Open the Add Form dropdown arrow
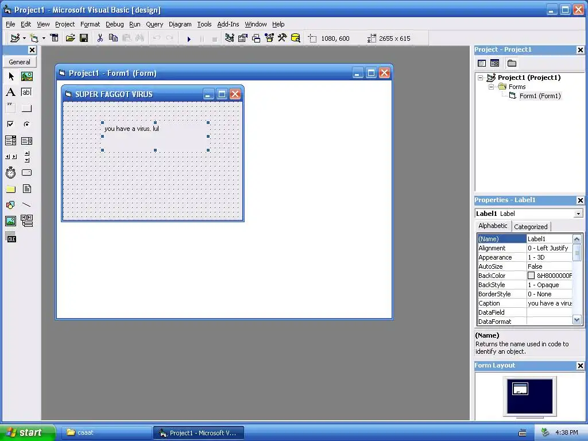The height and width of the screenshot is (441, 588). click(x=44, y=38)
